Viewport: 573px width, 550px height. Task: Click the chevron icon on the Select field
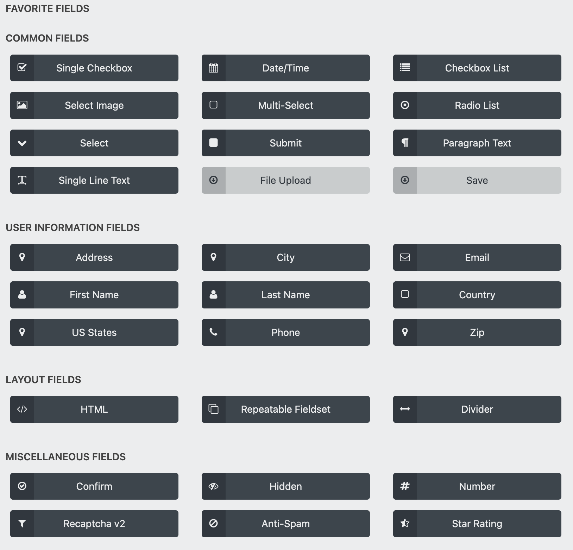pos(22,143)
